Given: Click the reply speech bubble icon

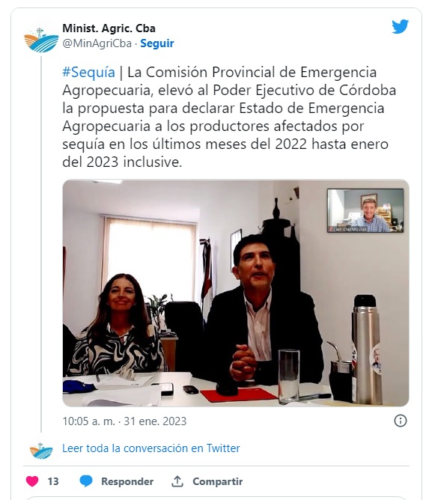Looking at the screenshot, I should click(86, 481).
